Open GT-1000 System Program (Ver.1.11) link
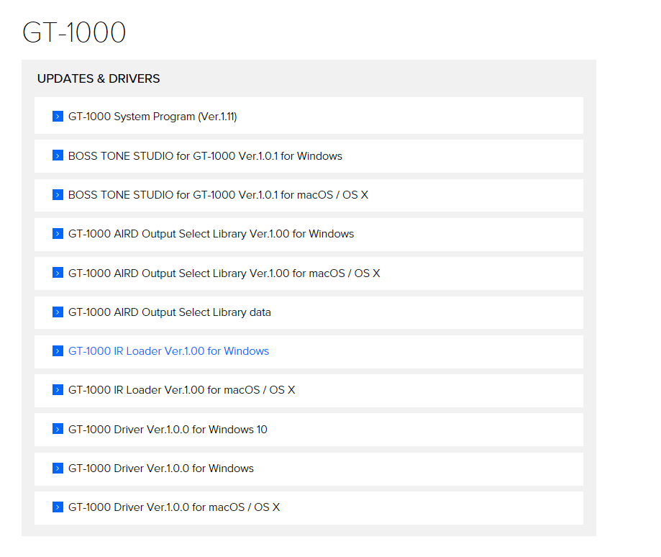This screenshot has height=557, width=661. click(x=152, y=117)
